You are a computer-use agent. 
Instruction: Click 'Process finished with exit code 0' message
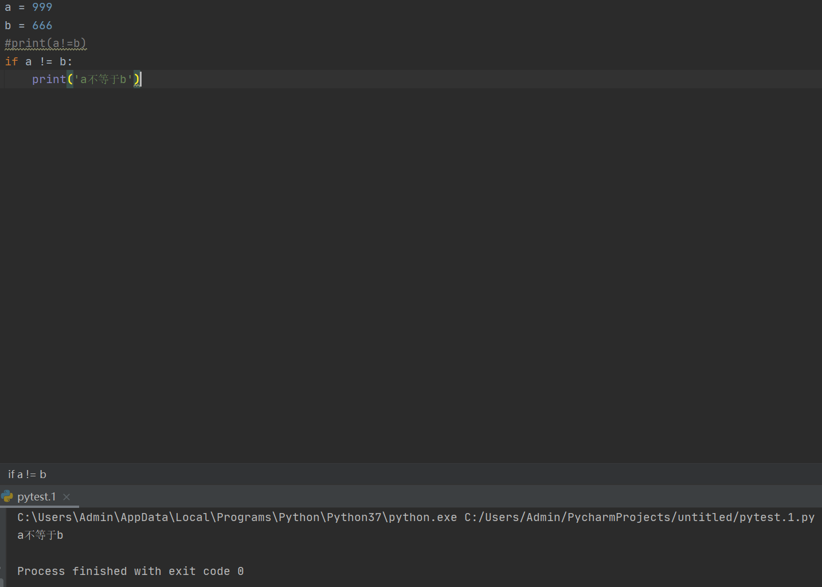tap(131, 571)
